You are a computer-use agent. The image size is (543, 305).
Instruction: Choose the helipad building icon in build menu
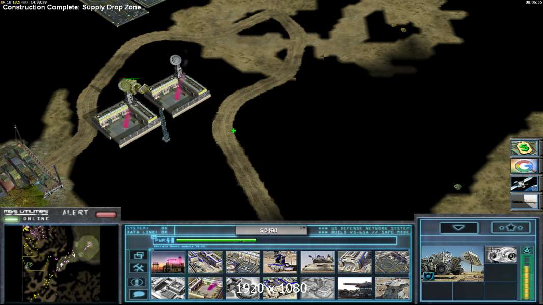(243, 262)
